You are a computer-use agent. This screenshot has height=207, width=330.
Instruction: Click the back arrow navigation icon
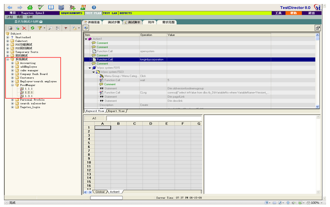tap(10, 7)
